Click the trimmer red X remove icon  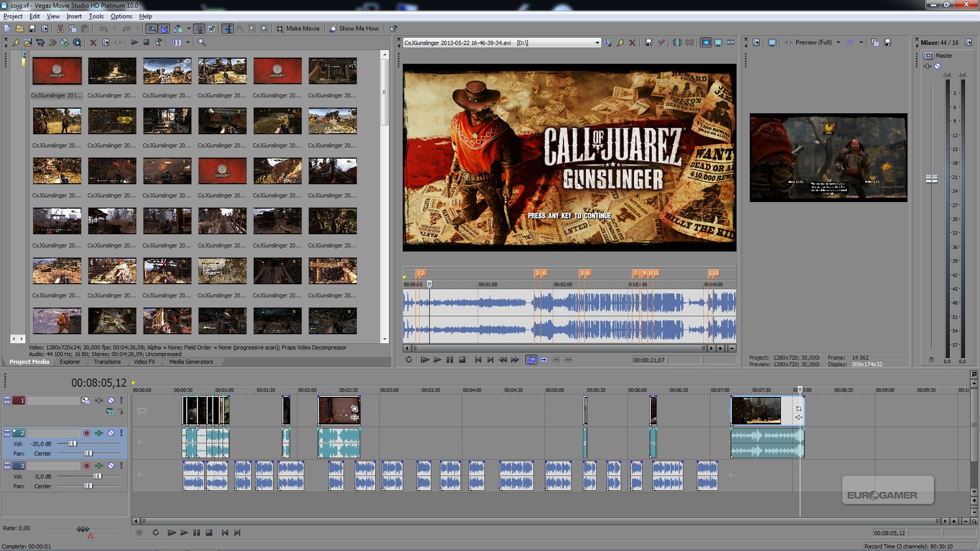coord(632,43)
